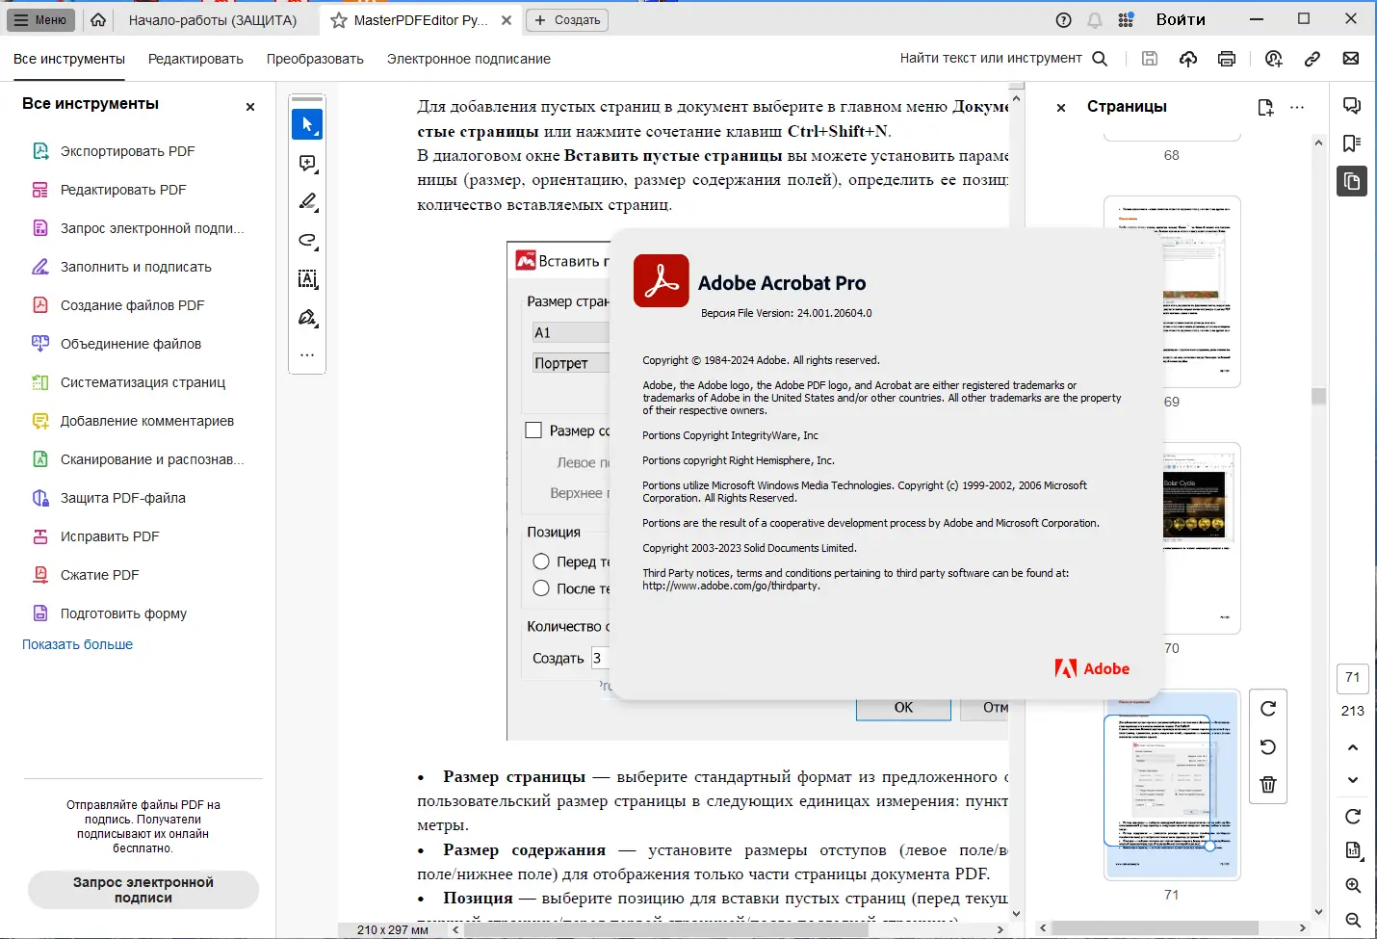Screen dimensions: 1377x939
Task: Print the document from the top toolbar
Action: 1226,59
